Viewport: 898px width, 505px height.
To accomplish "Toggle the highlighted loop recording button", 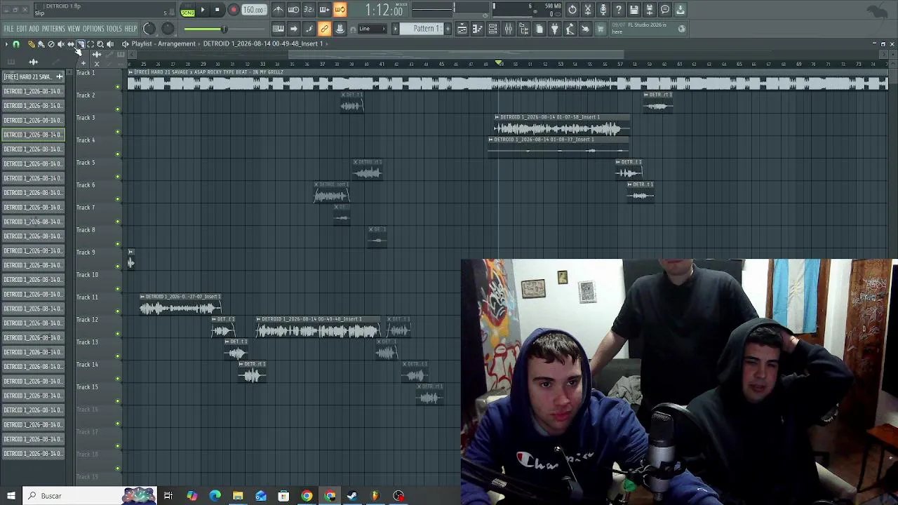I will pos(340,10).
